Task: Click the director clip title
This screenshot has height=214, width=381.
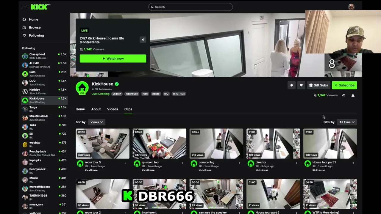Action: point(261,163)
